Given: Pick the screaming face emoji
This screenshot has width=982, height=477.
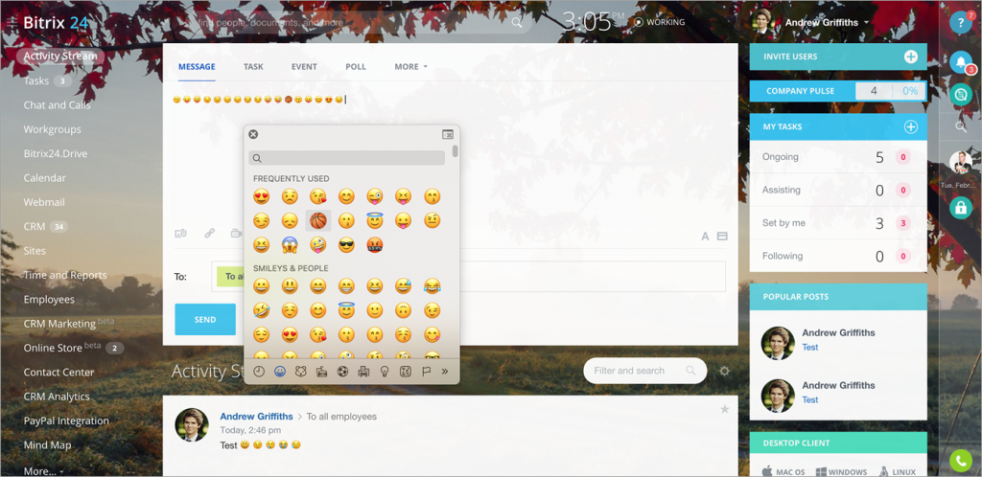Looking at the screenshot, I should click(x=290, y=245).
